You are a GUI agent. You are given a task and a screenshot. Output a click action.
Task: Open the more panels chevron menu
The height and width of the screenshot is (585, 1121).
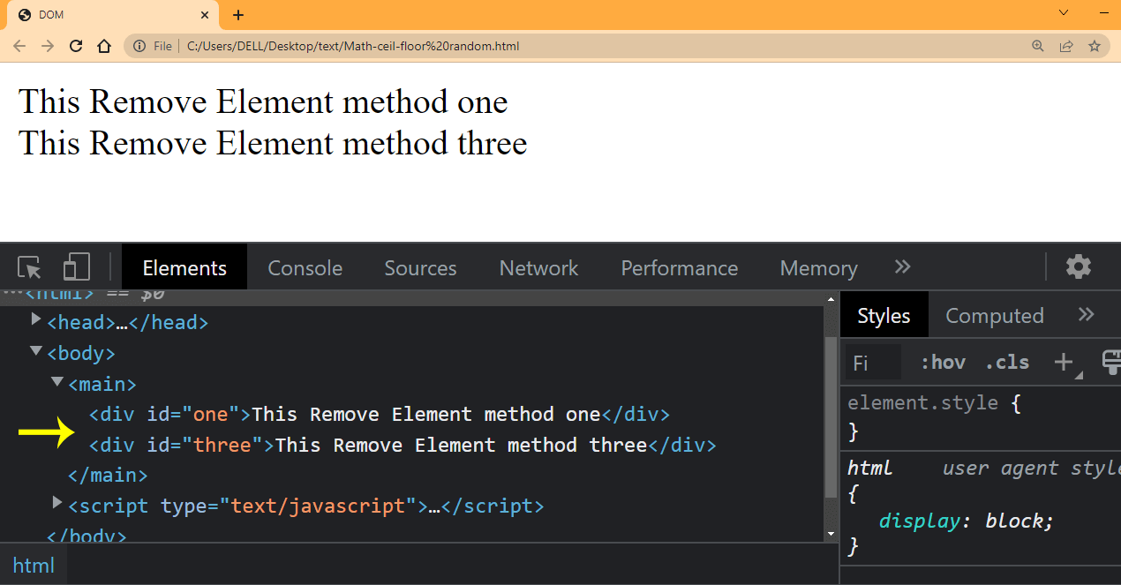[x=902, y=266]
